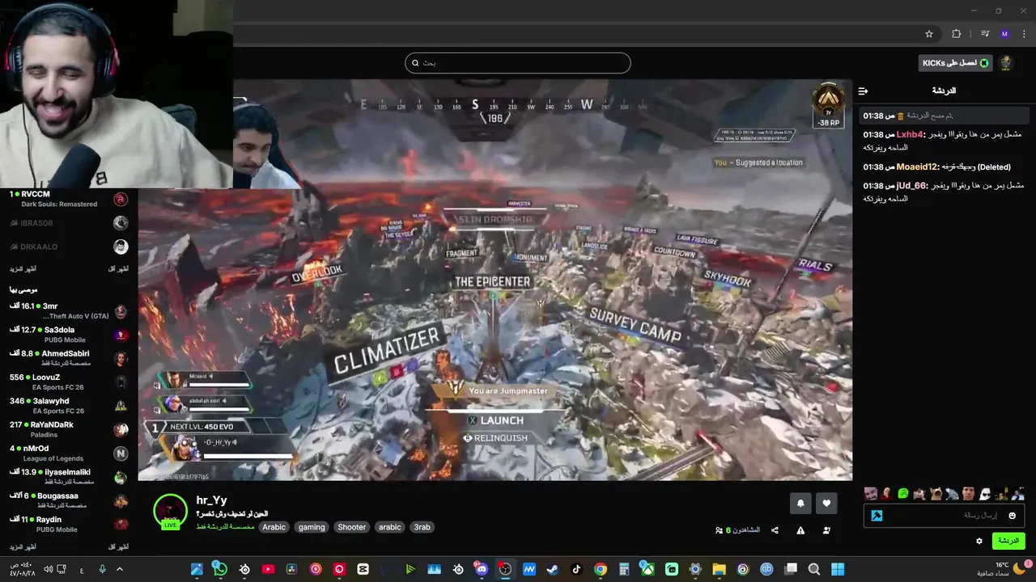
Task: Toggle the microphone icon in system tray
Action: 102,569
